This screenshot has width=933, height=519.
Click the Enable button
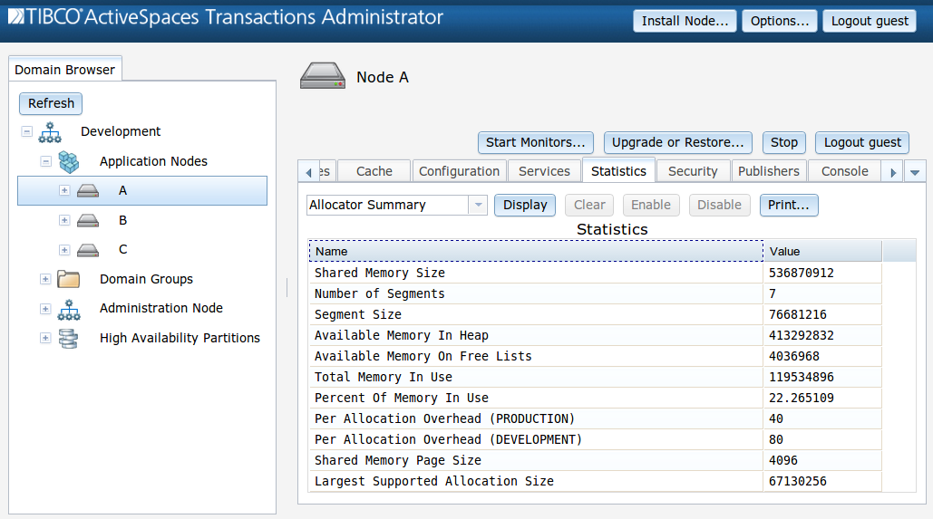pyautogui.click(x=651, y=205)
